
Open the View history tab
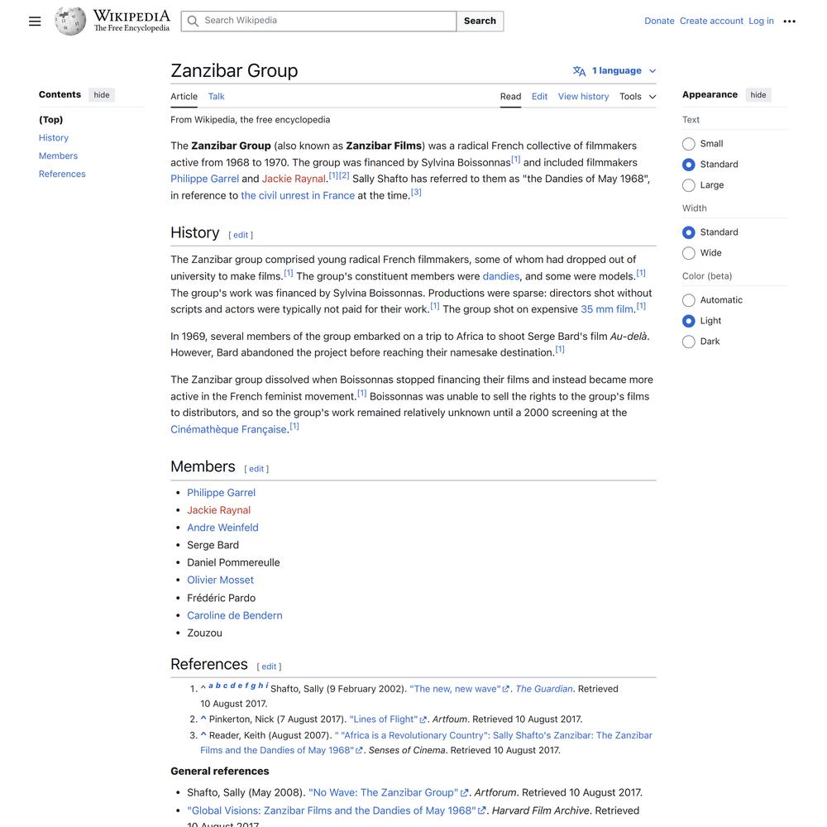click(583, 97)
